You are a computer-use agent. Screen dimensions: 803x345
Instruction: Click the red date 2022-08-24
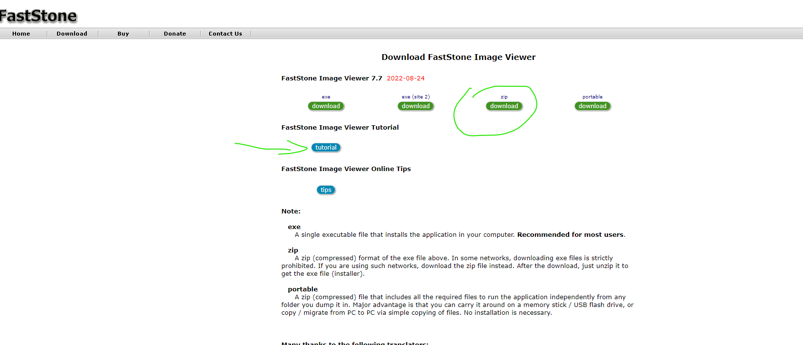tap(406, 78)
